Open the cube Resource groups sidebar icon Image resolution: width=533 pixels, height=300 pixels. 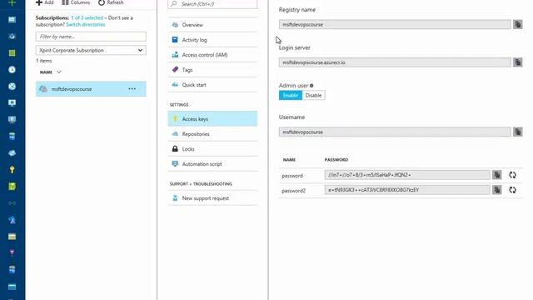(12, 36)
